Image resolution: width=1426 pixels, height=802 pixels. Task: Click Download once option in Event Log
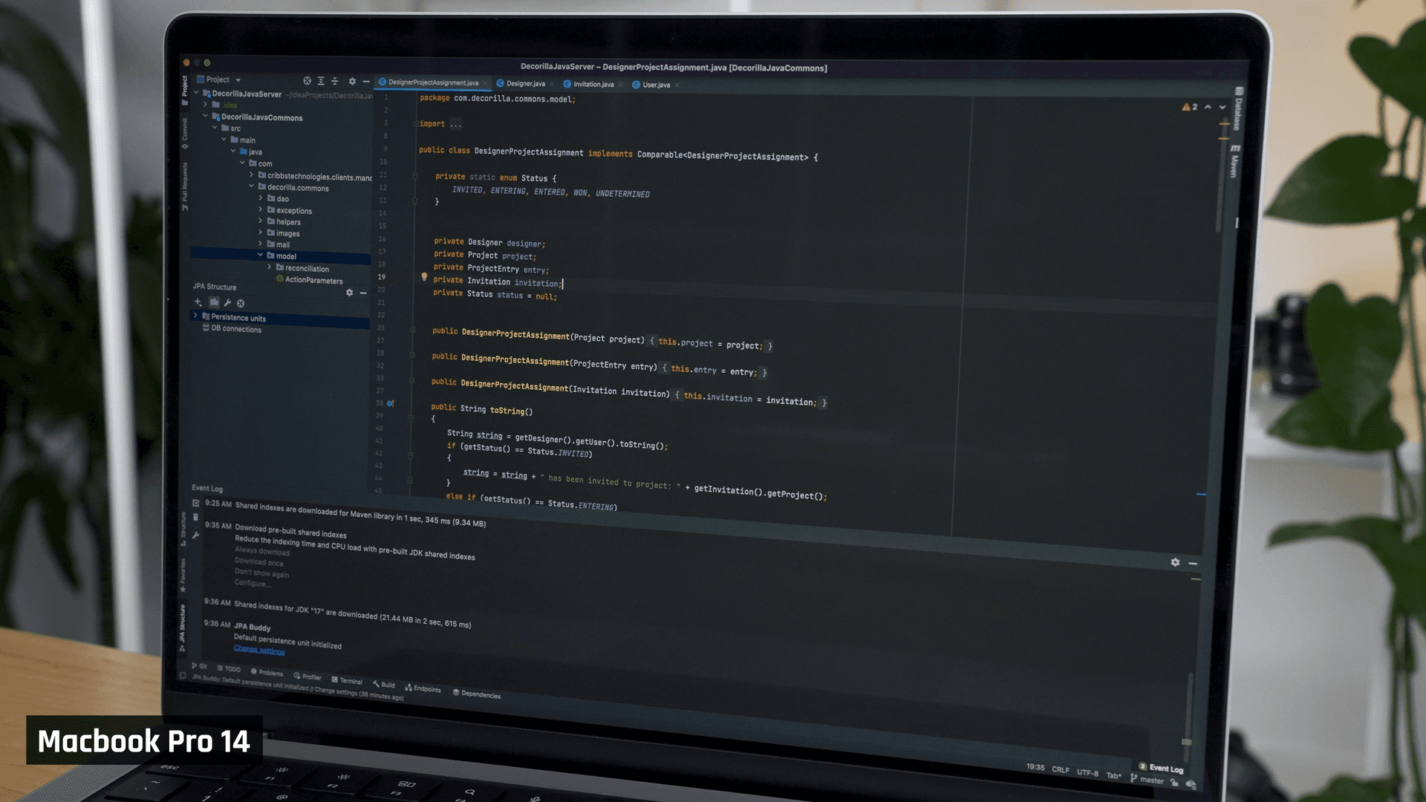(259, 562)
